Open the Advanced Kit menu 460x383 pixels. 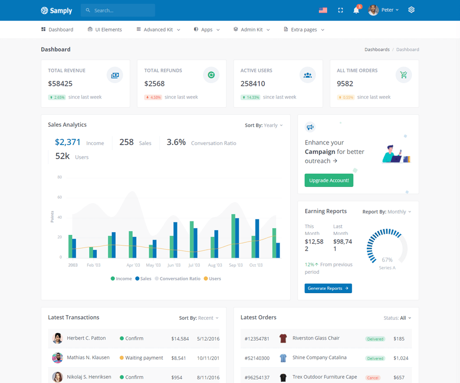click(158, 30)
